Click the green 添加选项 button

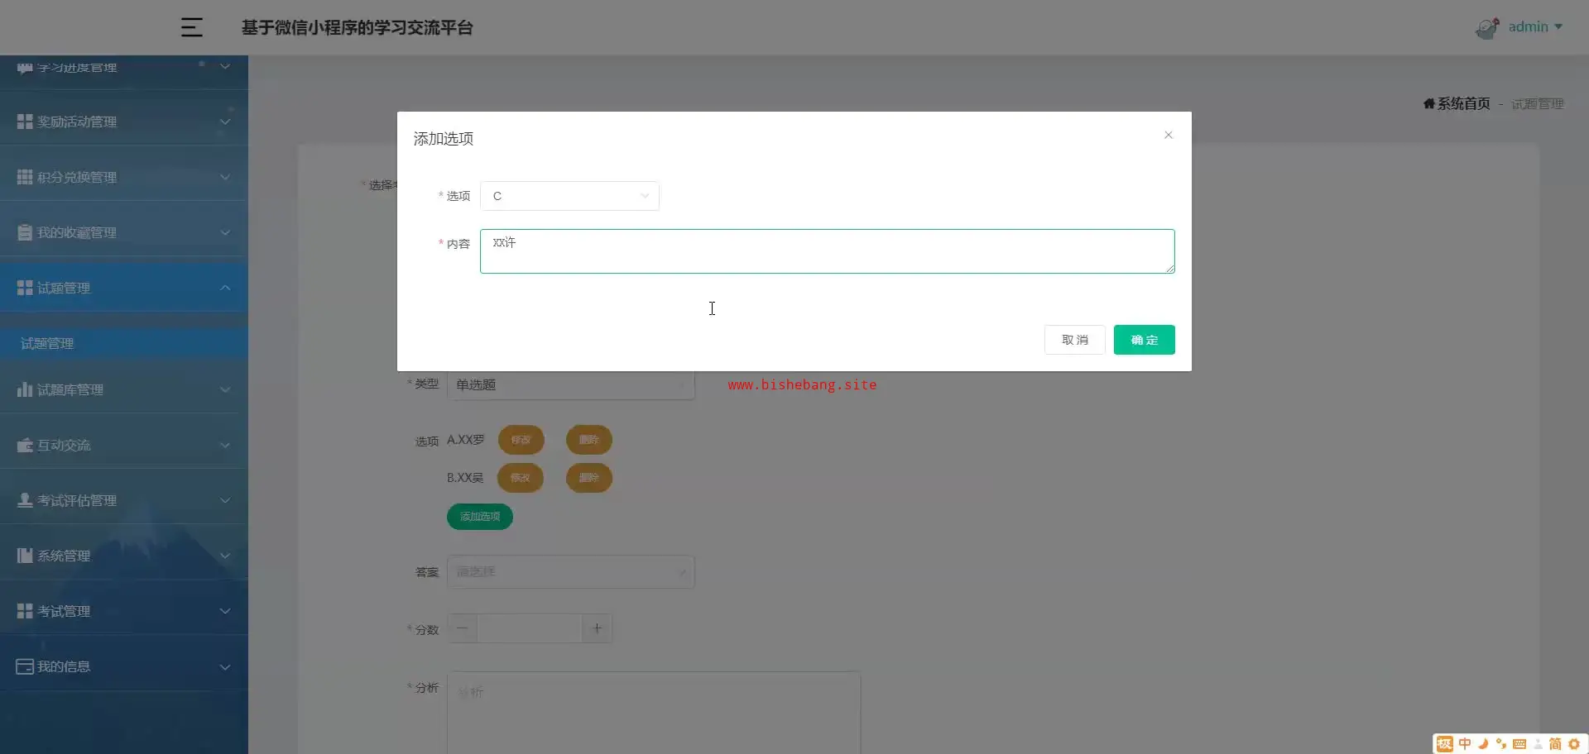point(480,517)
